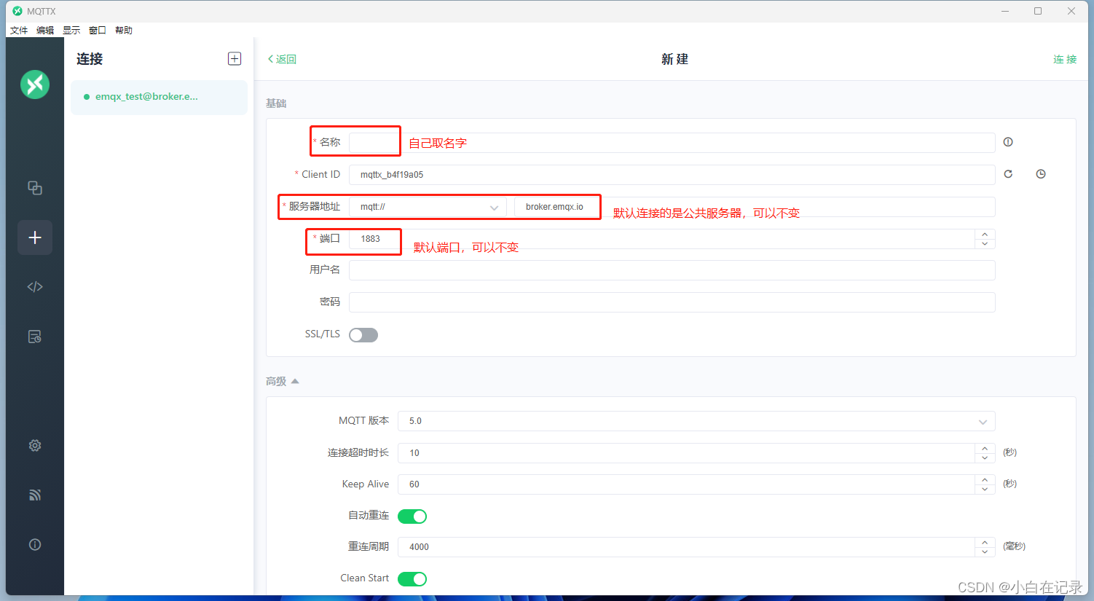Click the Client ID input field

(x=672, y=175)
